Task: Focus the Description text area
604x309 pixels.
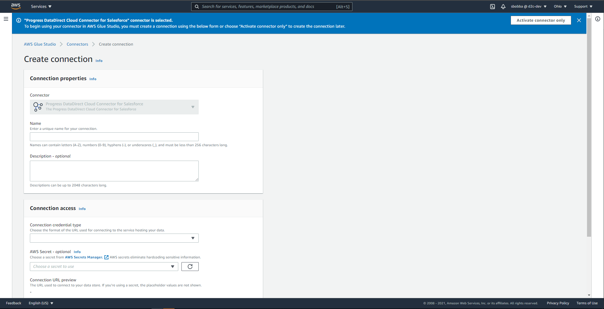Action: coord(114,171)
